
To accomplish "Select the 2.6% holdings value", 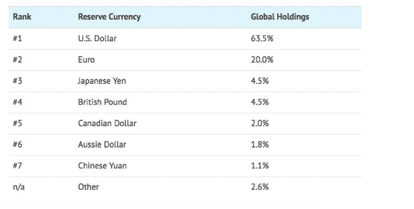I will click(260, 187).
